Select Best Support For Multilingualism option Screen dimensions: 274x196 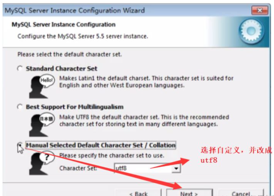[20, 107]
